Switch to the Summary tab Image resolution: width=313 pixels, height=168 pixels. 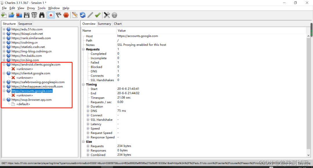(x=104, y=24)
